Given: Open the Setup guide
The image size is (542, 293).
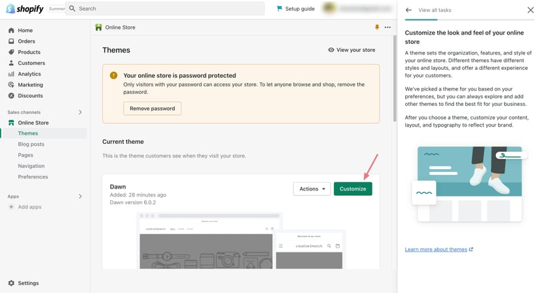Looking at the screenshot, I should pyautogui.click(x=296, y=9).
